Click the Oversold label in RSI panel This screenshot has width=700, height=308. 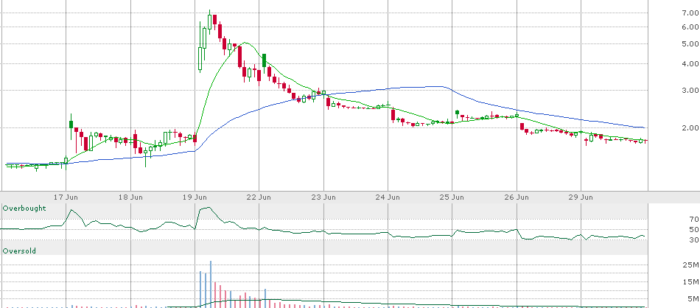pos(19,251)
